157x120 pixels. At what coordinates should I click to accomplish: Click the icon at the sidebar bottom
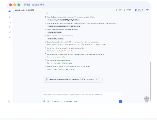click(x=9, y=102)
